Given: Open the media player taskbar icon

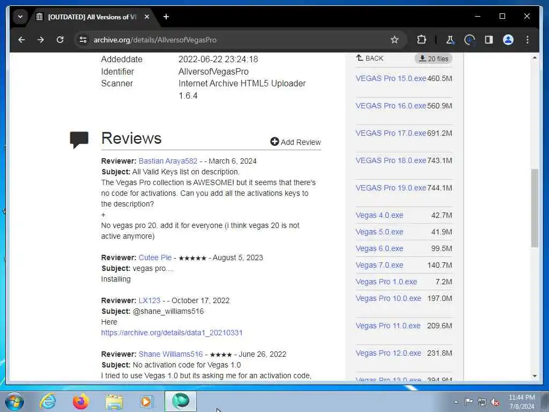Looking at the screenshot, I should pos(146,401).
